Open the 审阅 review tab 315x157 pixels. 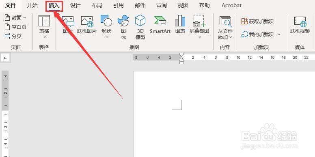click(x=162, y=5)
